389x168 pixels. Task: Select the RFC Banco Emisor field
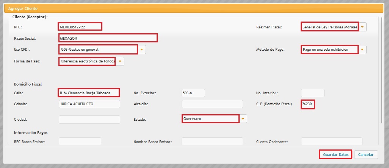[80, 141]
